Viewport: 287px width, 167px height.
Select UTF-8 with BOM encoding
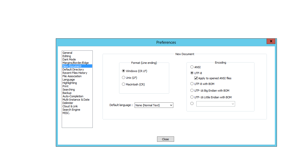(x=192, y=84)
